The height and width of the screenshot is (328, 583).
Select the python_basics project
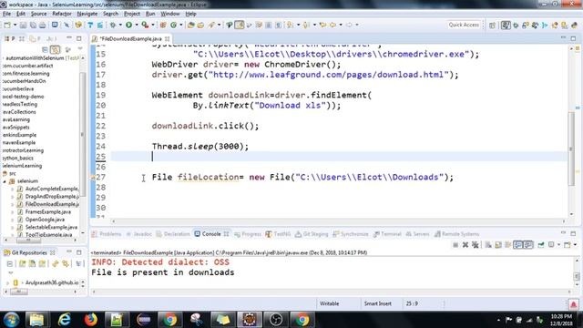point(17,158)
